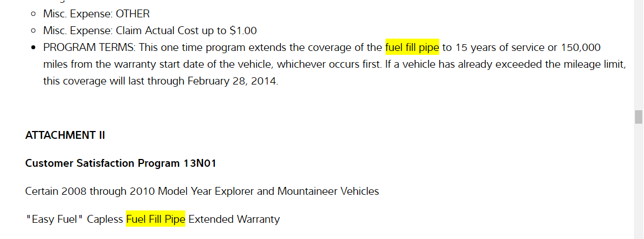
Task: Click highlighted "fuel fill pipe" in program terms
Action: 412,47
